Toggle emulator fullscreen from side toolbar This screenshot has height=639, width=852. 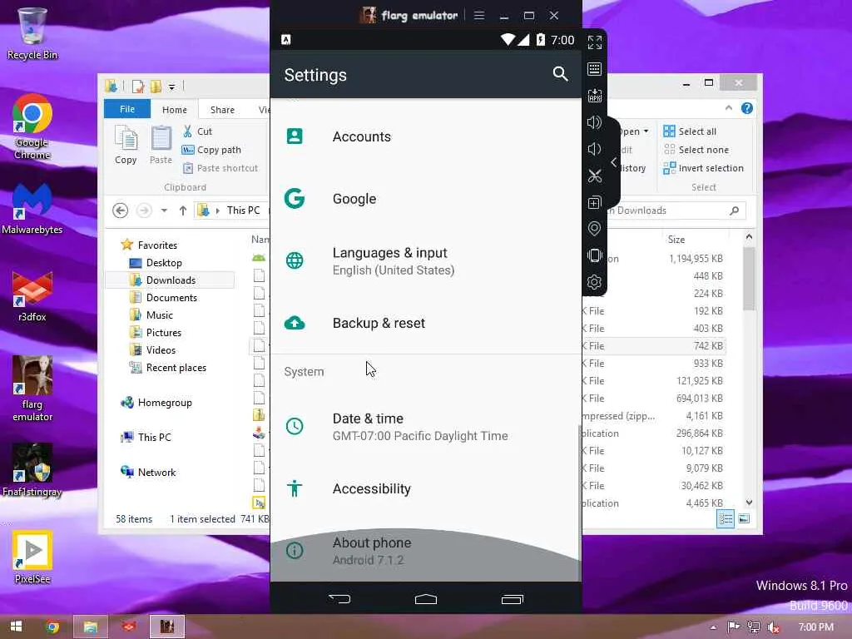pos(594,42)
